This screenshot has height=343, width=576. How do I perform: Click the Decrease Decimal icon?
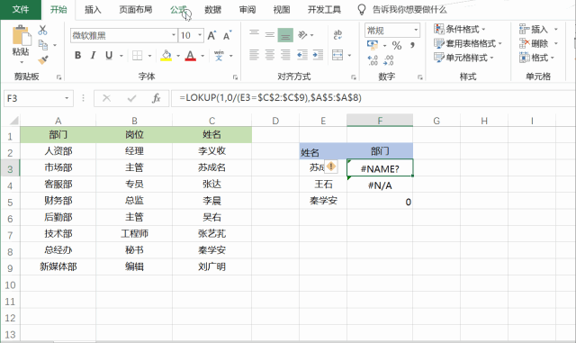(389, 60)
